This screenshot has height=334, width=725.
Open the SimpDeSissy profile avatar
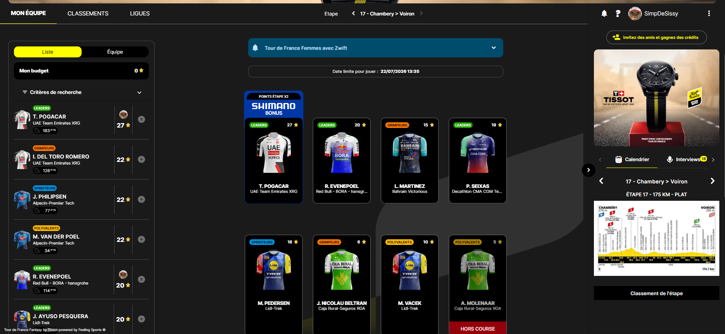[x=635, y=14]
